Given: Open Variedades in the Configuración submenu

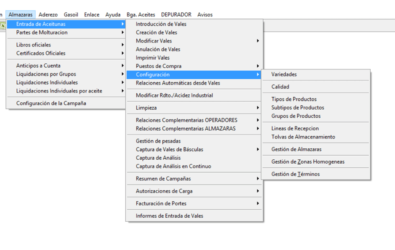Looking at the screenshot, I should pos(284,74).
